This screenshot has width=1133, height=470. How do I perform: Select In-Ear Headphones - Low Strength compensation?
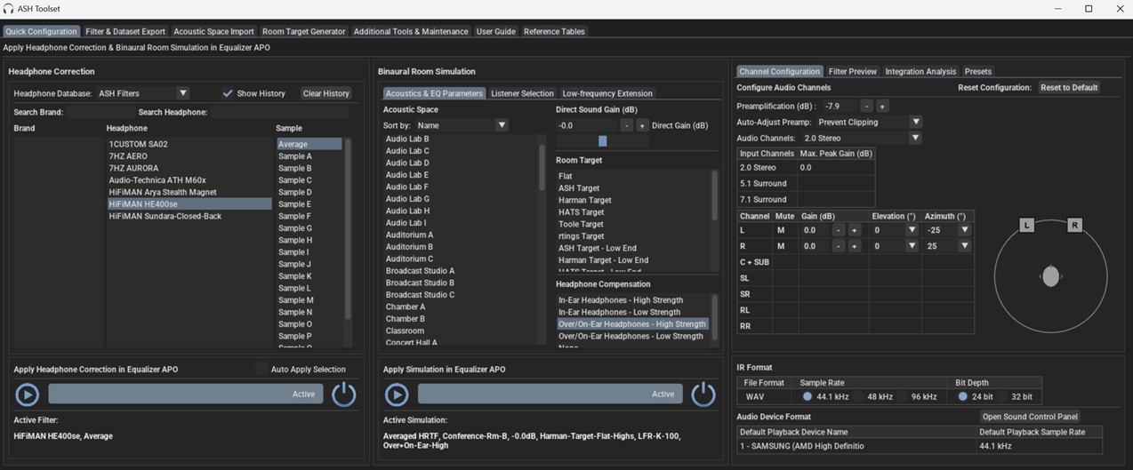click(x=619, y=312)
